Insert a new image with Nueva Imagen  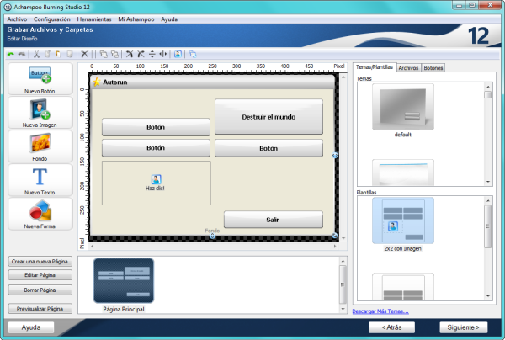click(x=40, y=113)
